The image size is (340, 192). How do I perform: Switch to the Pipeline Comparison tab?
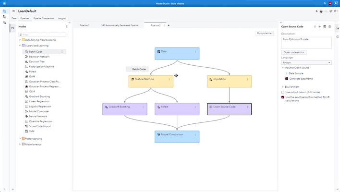44,18
